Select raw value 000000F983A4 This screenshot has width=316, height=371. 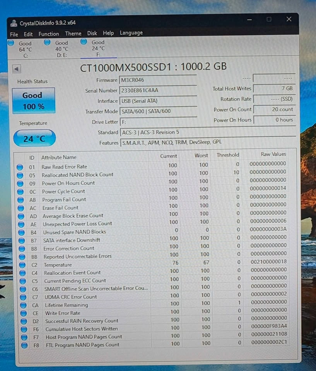269,326
